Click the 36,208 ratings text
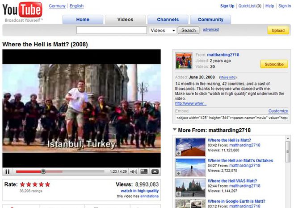Image resolution: width=294 pixels, height=208 pixels. [x=31, y=191]
